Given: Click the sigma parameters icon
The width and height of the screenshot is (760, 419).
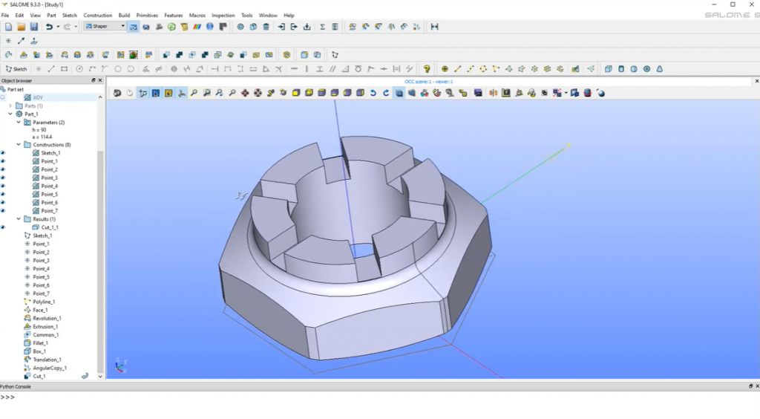Looking at the screenshot, I should [x=322, y=27].
